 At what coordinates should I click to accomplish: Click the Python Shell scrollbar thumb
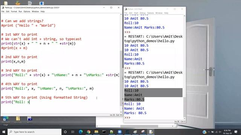(x=185, y=107)
